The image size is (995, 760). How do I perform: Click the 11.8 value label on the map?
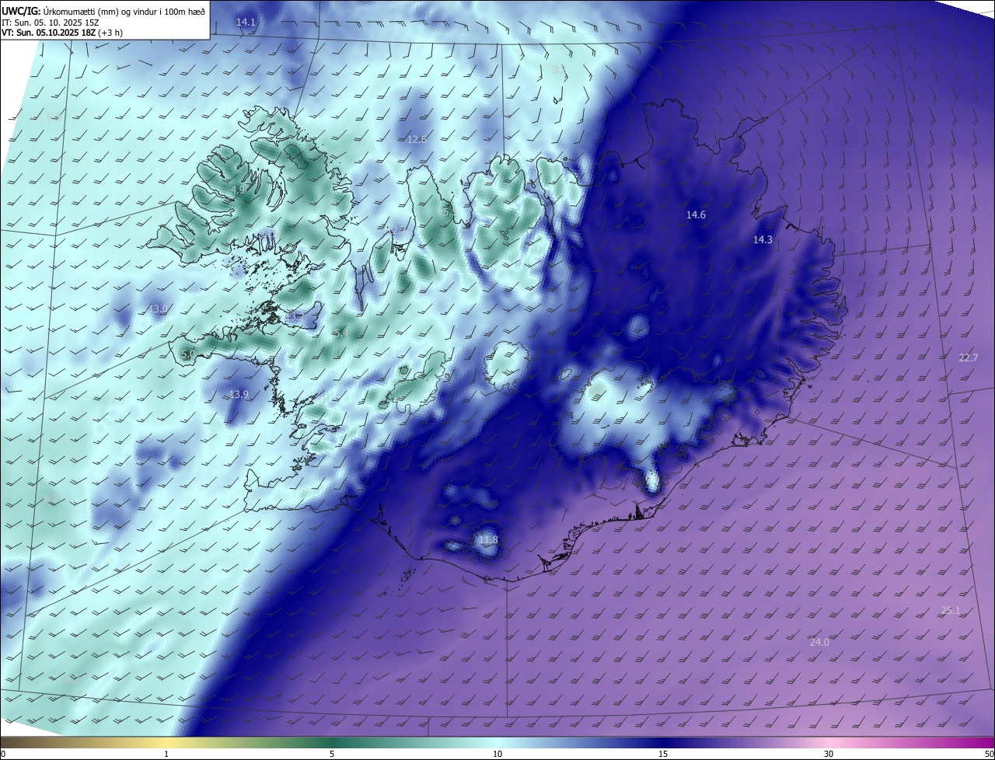coord(488,540)
